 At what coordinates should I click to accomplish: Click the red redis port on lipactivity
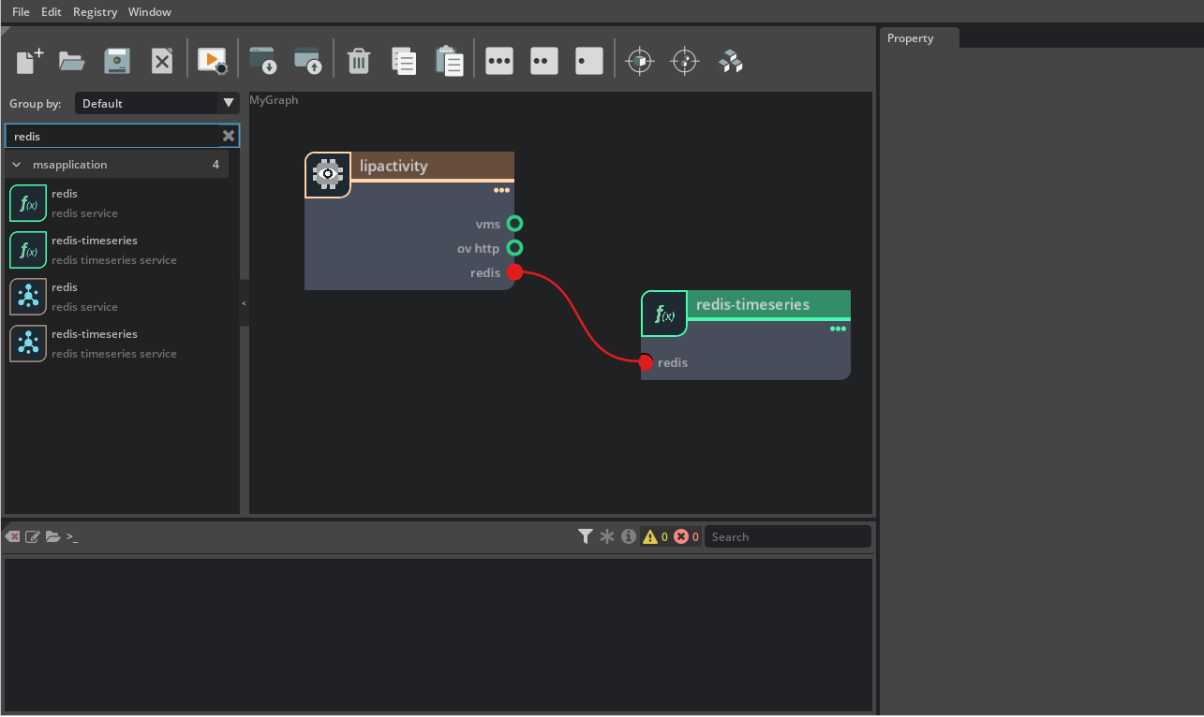click(514, 272)
